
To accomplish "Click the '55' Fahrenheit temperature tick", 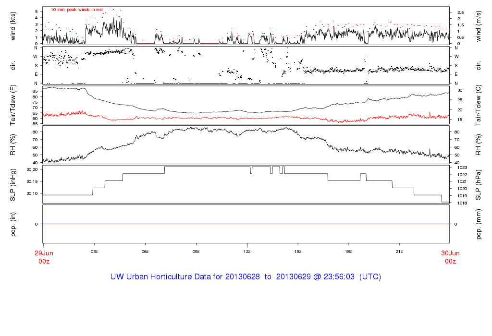I will 35,124.
